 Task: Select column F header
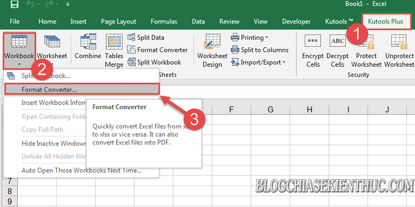232,109
